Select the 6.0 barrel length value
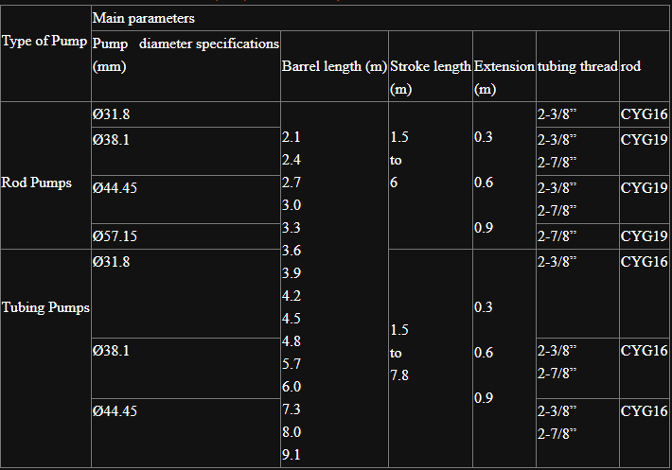The height and width of the screenshot is (470, 672). (292, 387)
